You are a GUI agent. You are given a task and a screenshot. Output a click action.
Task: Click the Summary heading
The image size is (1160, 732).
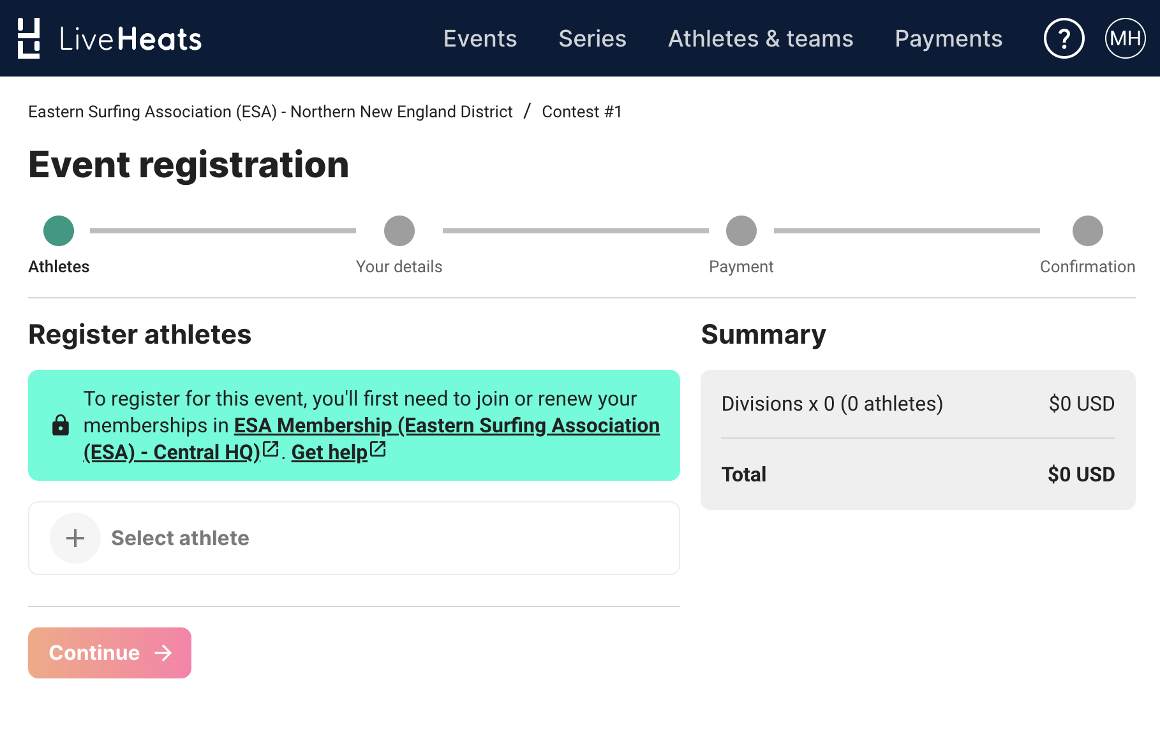tap(764, 335)
